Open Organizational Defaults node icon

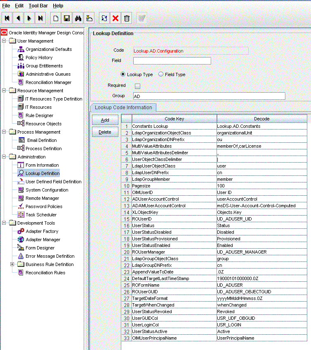click(x=21, y=49)
